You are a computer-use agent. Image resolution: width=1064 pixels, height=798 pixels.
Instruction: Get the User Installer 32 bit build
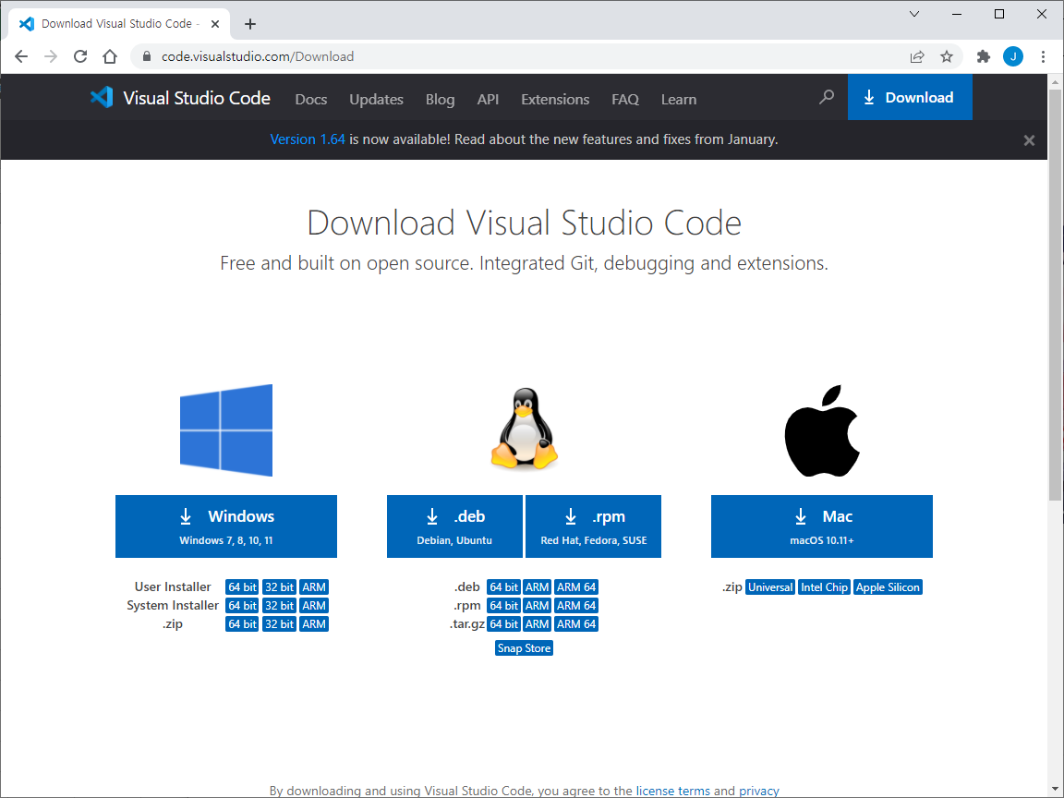click(x=279, y=587)
